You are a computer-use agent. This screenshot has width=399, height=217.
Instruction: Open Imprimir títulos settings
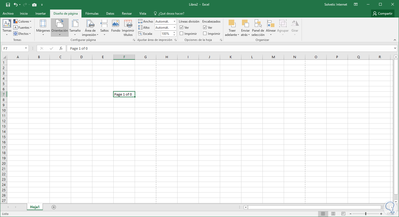[128, 28]
